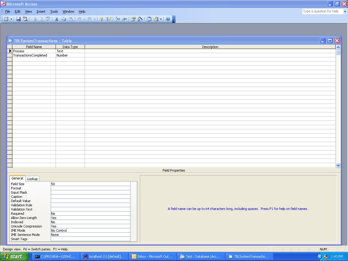This screenshot has height=261, width=348.
Task: Click the Windows Start button
Action: tap(14, 256)
